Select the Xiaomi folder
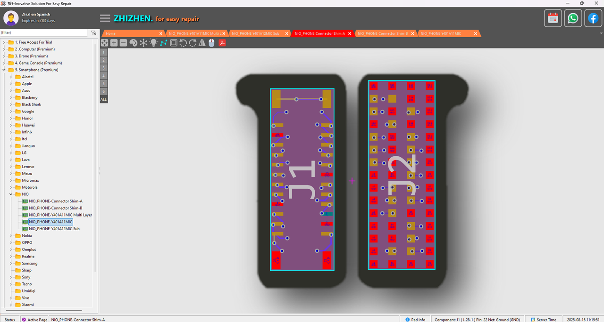This screenshot has height=322, width=604. point(28,305)
